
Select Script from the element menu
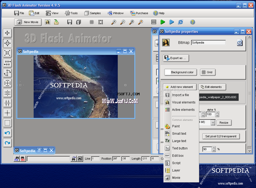tap(181, 163)
